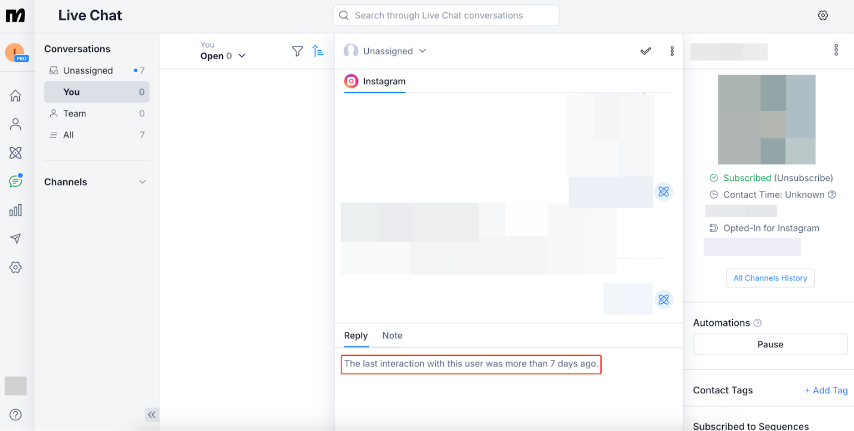Select the green Live Chat icon
This screenshot has height=431, width=854.
[16, 181]
